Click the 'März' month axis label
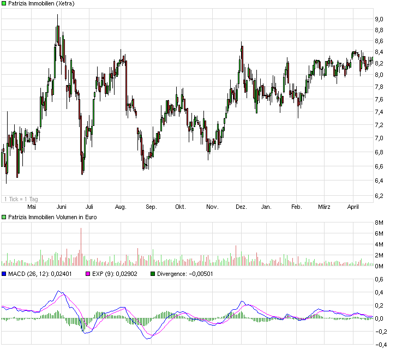The width and height of the screenshot is (396, 349). pos(324,207)
